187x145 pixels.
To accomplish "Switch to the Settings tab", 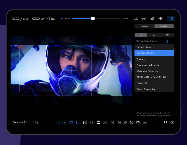I will pos(144,26).
